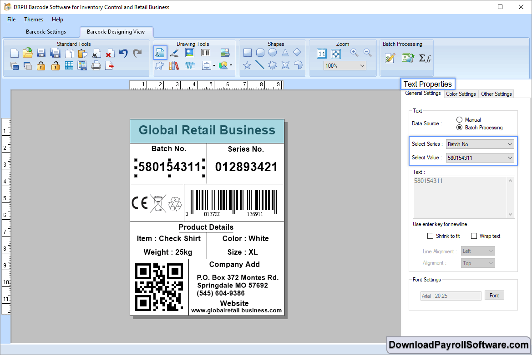Insert WordArt watermark tool
Viewport: 532px width, 355px height.
click(190, 65)
